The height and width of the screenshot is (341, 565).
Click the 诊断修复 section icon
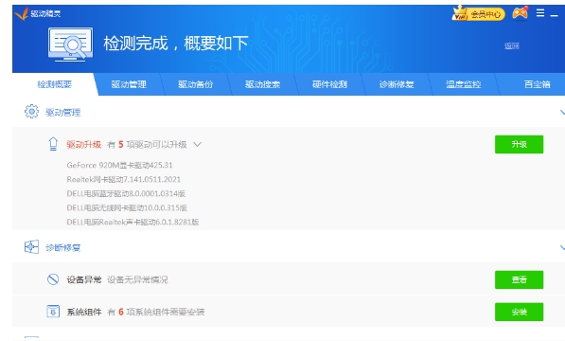32,247
